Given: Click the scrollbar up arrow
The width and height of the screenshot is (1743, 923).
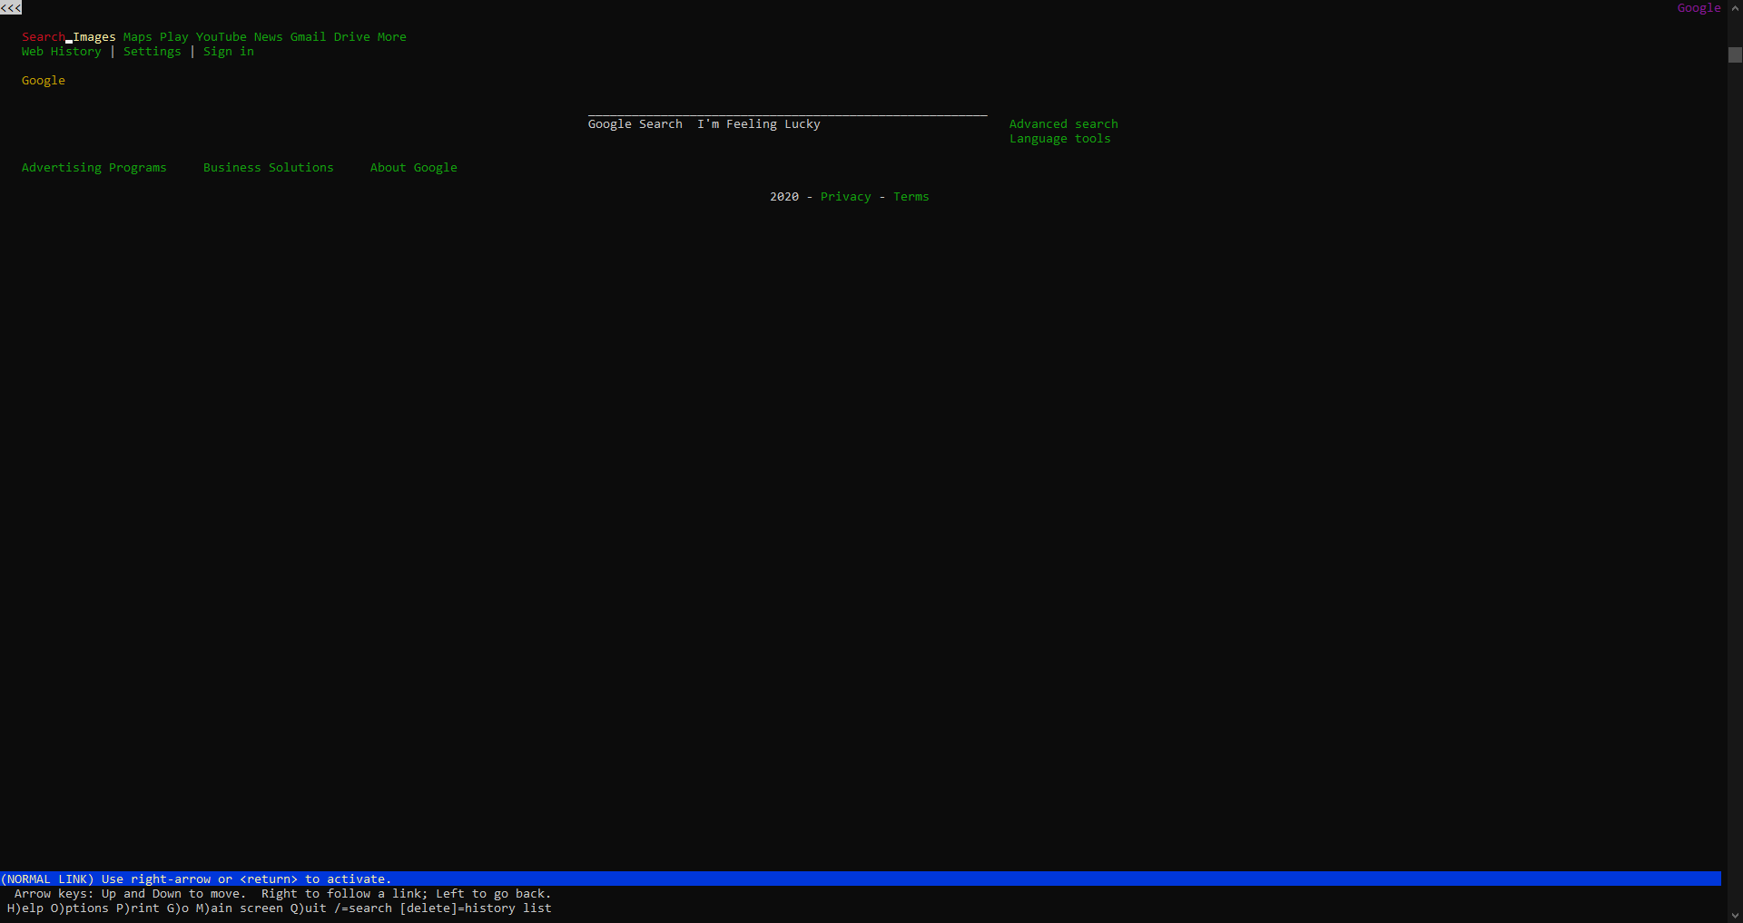Looking at the screenshot, I should (1735, 8).
